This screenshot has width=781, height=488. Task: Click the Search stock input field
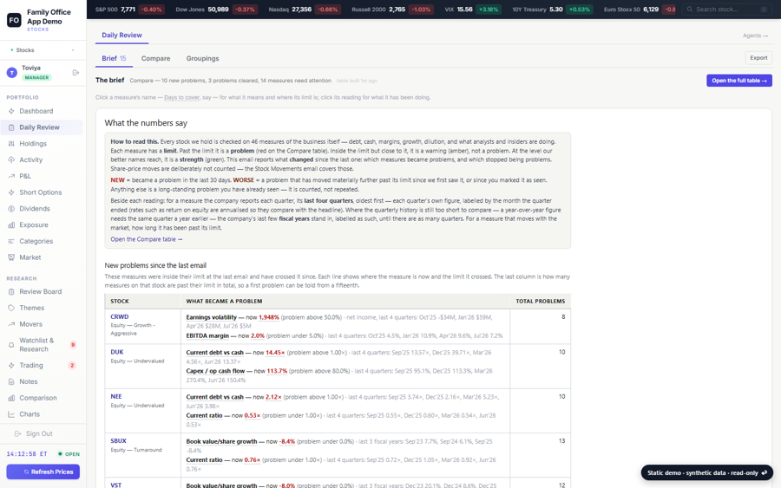pyautogui.click(x=726, y=9)
